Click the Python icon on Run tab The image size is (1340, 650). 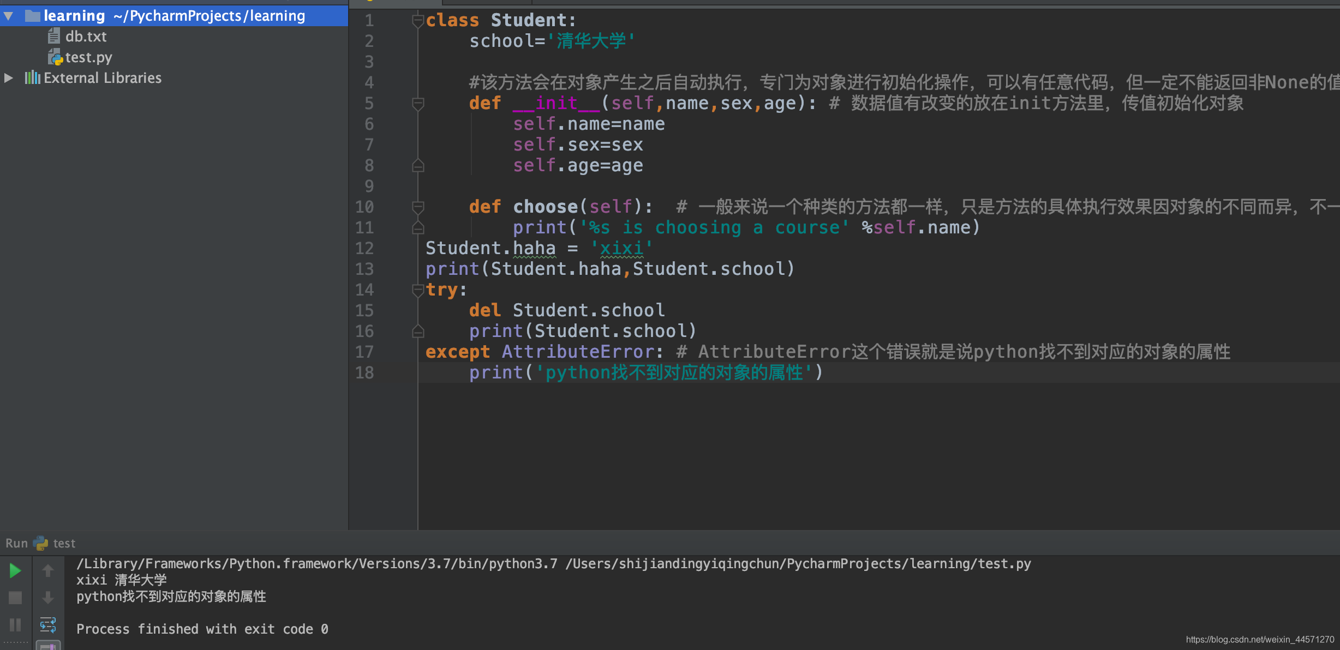[x=41, y=543]
